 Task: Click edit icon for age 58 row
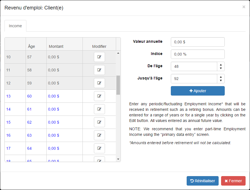click(x=99, y=70)
